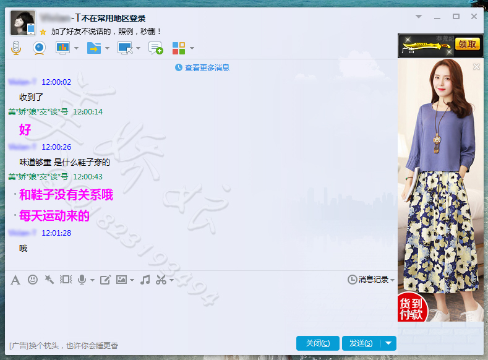Click 查看更多消息 to load earlier messages
This screenshot has height=360, width=488.
point(207,67)
